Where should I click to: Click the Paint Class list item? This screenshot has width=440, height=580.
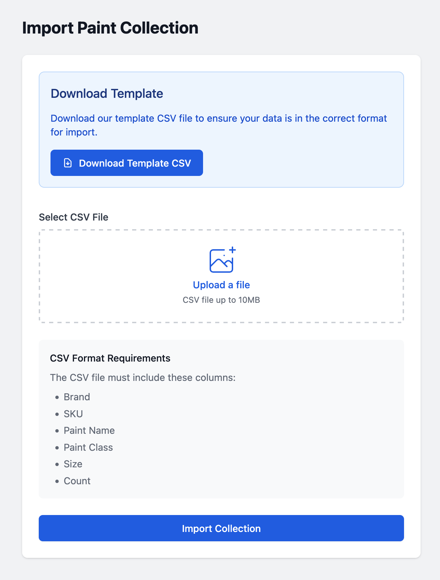(x=88, y=447)
